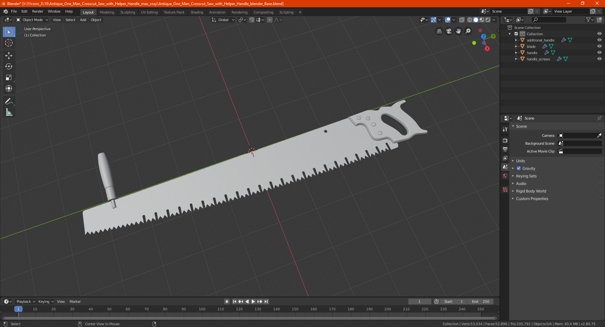The width and height of the screenshot is (605, 327).
Task: Toggle the camera view icon in viewport
Action: pos(449,31)
